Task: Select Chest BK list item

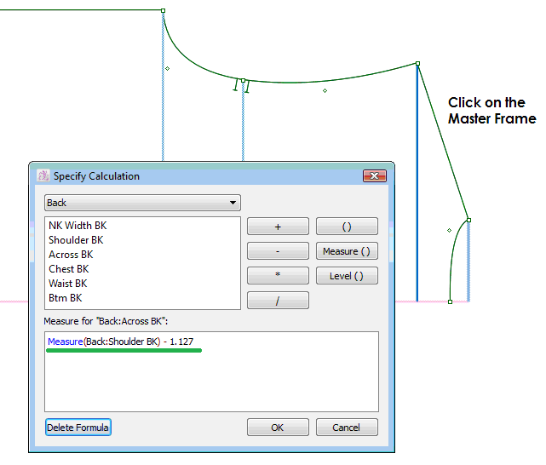Action: point(68,269)
